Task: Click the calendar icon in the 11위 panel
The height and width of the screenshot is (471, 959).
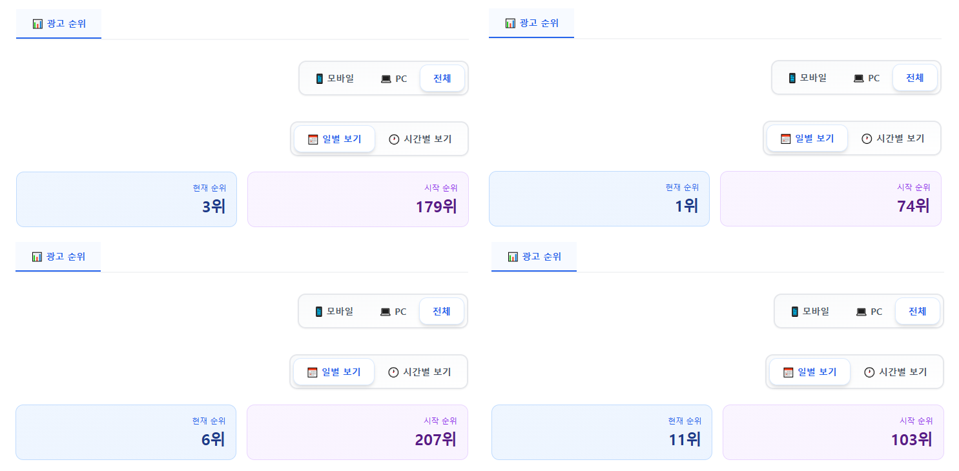Action: [x=788, y=372]
